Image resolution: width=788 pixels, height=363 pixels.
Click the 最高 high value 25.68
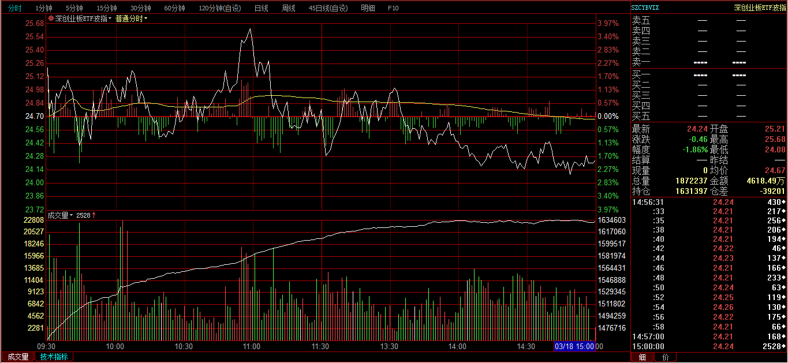pyautogui.click(x=775, y=139)
